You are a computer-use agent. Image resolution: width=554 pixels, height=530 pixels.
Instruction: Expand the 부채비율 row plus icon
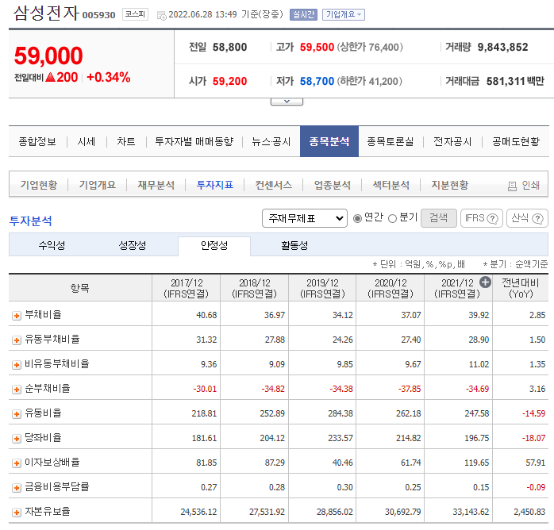tap(16, 315)
